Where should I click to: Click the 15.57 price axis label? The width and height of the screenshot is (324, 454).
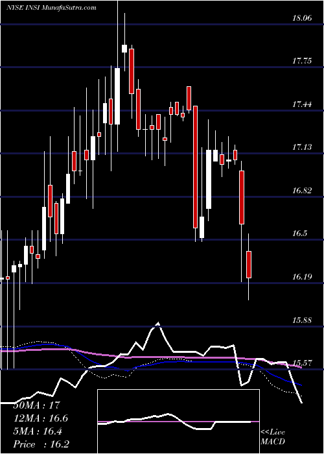(302, 363)
